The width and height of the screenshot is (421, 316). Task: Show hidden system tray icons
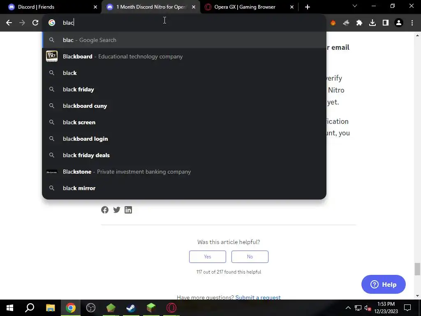[x=348, y=308]
